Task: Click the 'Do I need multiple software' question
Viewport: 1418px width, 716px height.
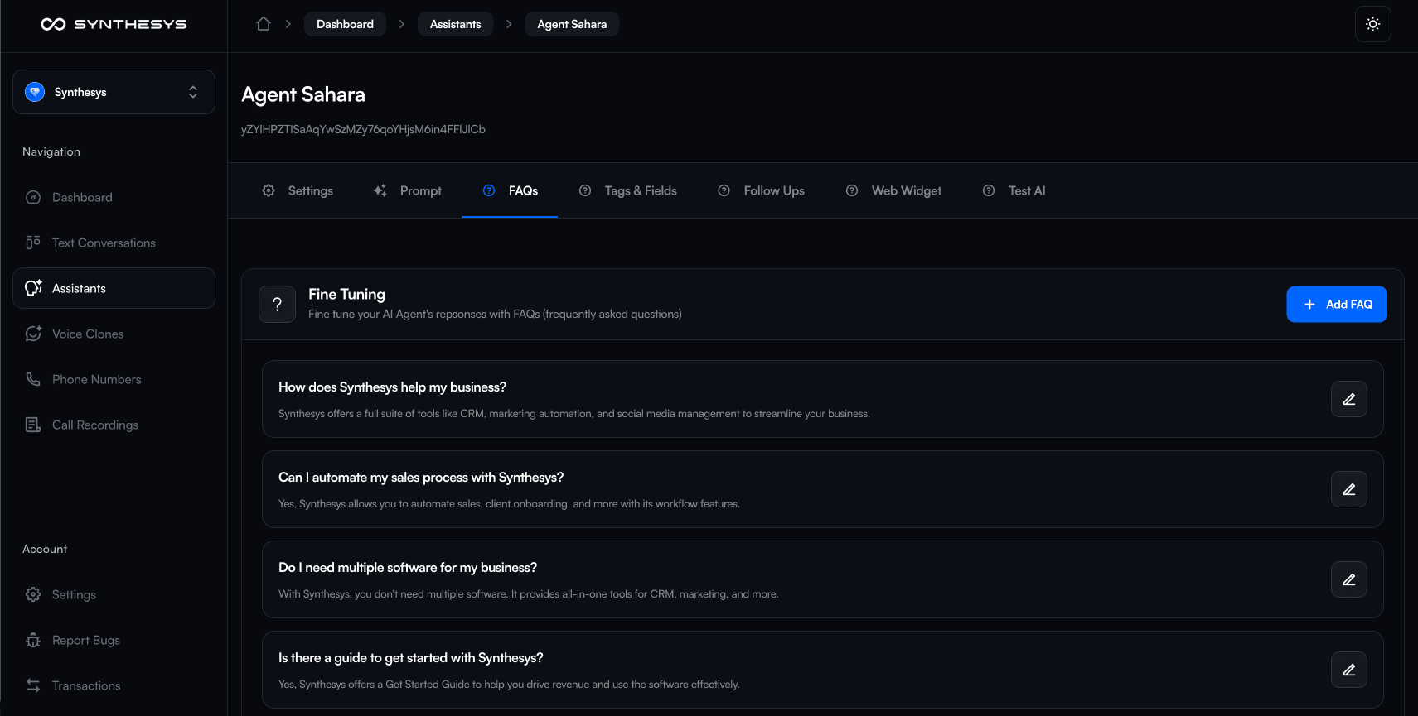Action: click(408, 567)
